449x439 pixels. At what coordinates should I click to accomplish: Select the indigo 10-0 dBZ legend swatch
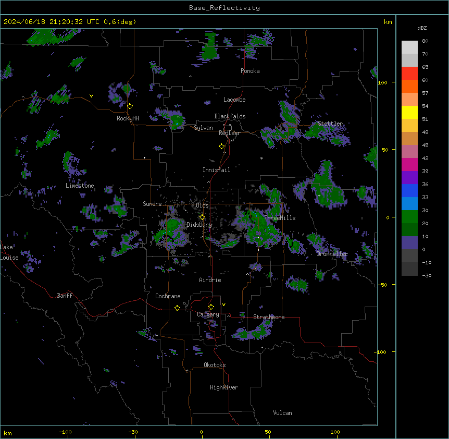409,243
